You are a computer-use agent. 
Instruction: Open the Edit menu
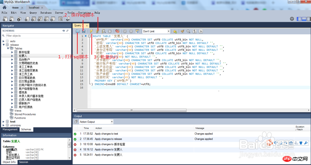(x=14, y=13)
